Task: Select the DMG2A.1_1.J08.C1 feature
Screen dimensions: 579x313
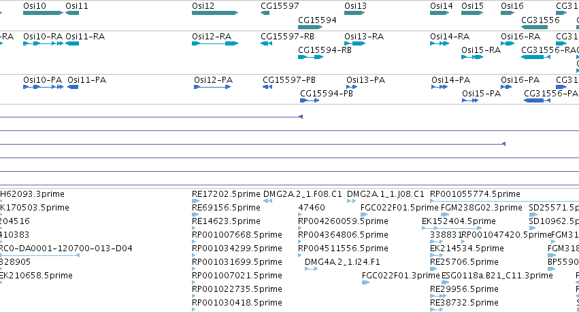Action: (x=351, y=201)
